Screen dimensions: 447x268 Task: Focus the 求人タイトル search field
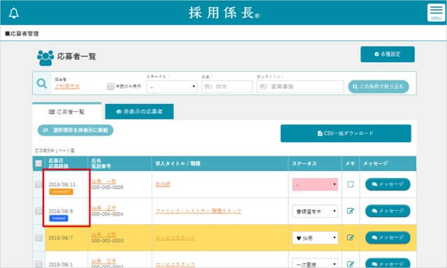click(300, 87)
